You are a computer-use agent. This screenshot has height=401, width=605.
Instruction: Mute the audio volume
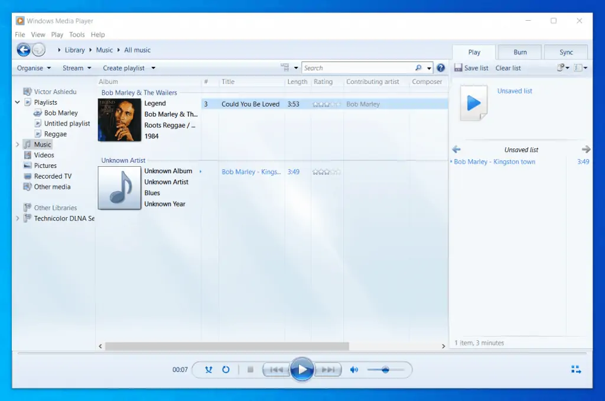pyautogui.click(x=354, y=369)
